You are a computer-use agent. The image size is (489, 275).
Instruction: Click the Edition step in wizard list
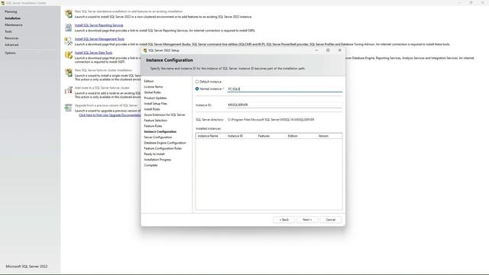pyautogui.click(x=149, y=81)
